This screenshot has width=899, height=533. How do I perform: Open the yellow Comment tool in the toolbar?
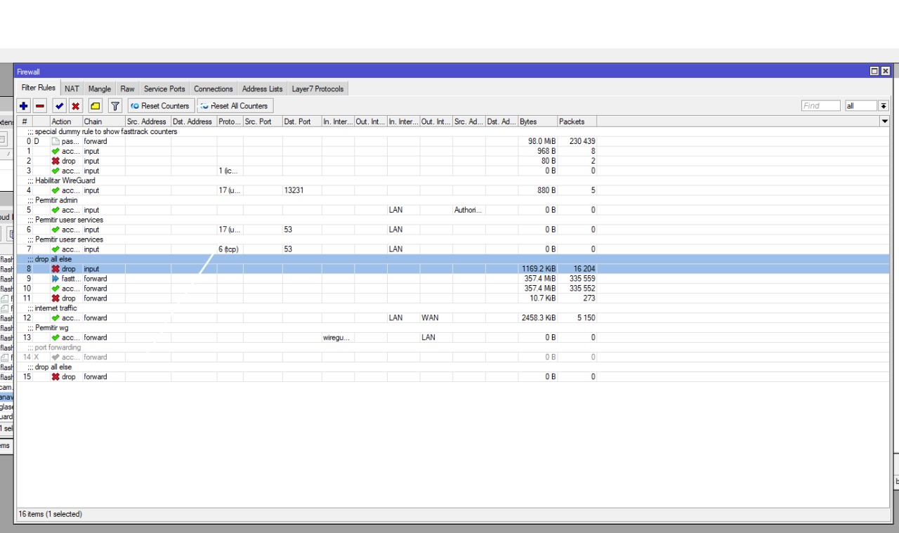tap(96, 106)
